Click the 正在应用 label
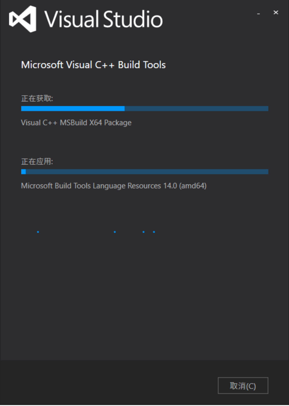The height and width of the screenshot is (406, 289). pos(37,161)
